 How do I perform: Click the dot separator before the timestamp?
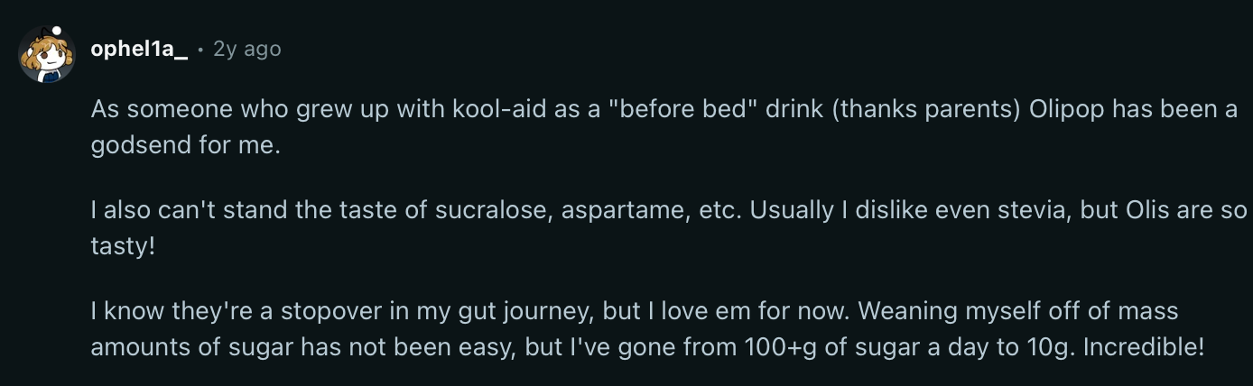200,50
